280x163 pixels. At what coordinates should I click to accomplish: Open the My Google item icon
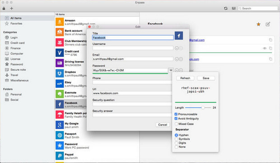click(60, 125)
